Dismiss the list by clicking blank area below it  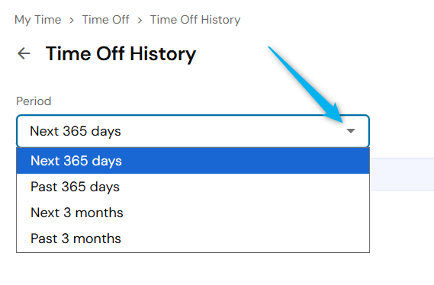point(193,269)
